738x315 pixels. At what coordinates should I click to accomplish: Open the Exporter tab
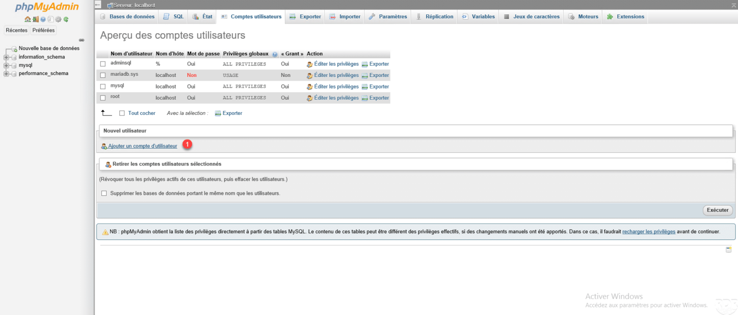click(x=305, y=16)
